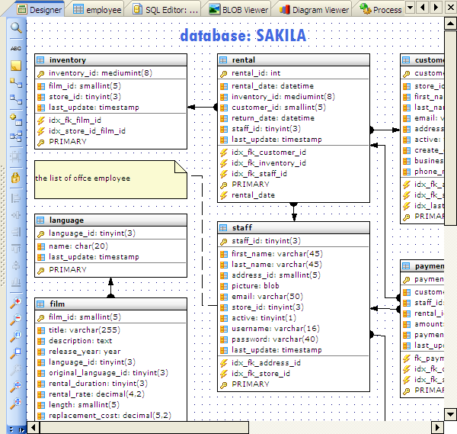
Task: Zoom out with the red minus magnifier
Action: (x=16, y=320)
